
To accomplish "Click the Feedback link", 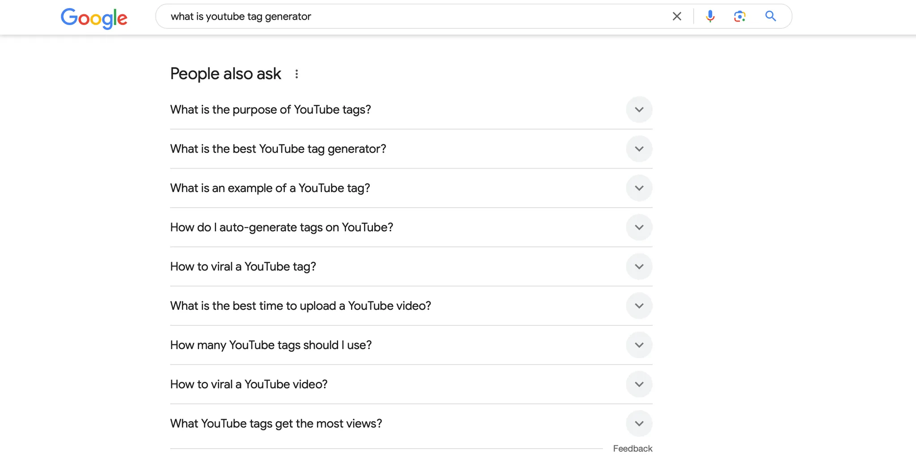I will point(632,449).
